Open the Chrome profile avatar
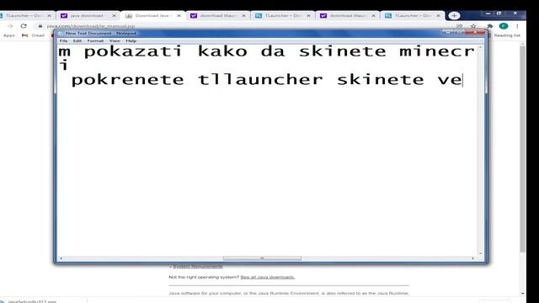The height and width of the screenshot is (303, 539). (504, 26)
